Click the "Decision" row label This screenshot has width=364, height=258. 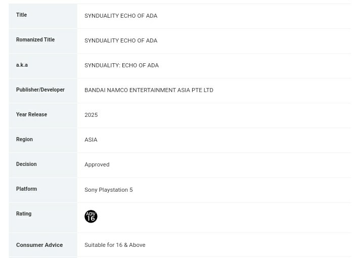[x=26, y=164]
